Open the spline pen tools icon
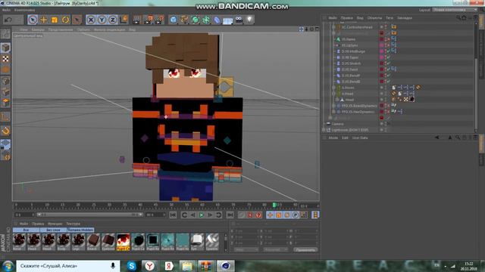 pos(184,20)
